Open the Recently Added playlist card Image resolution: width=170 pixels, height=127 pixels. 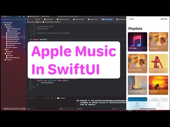tap(137, 64)
